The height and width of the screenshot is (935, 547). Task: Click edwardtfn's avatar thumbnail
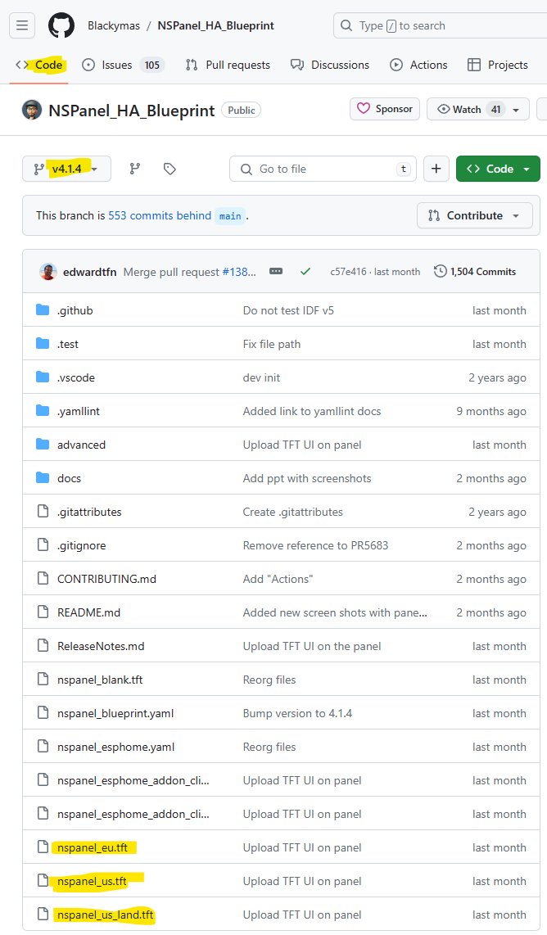[47, 272]
